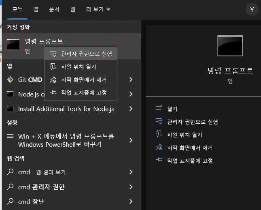
Task: Choose 관리자 권한으로 실행 in context menu
Action: pos(81,54)
